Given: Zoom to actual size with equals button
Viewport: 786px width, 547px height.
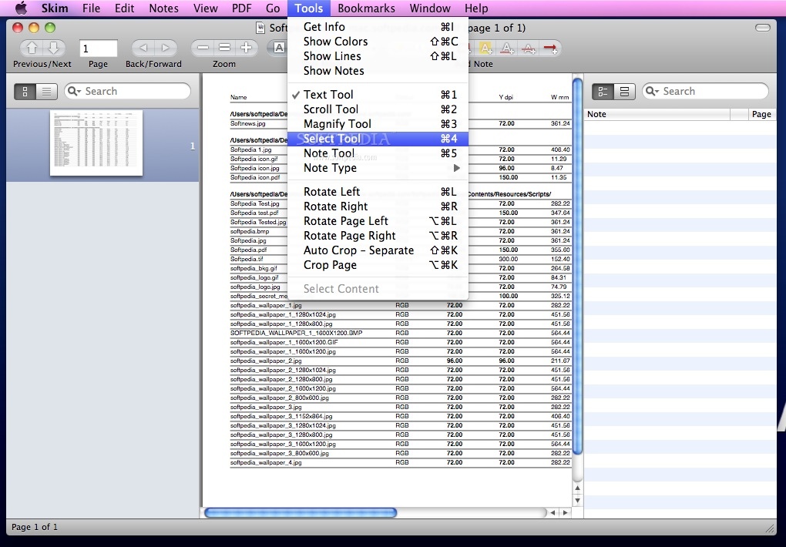Looking at the screenshot, I should point(224,48).
